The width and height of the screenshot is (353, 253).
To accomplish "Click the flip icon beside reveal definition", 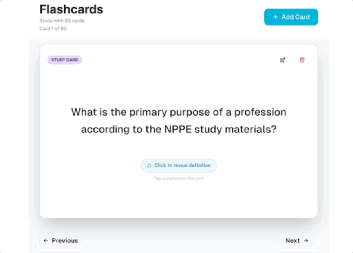I will tap(149, 166).
